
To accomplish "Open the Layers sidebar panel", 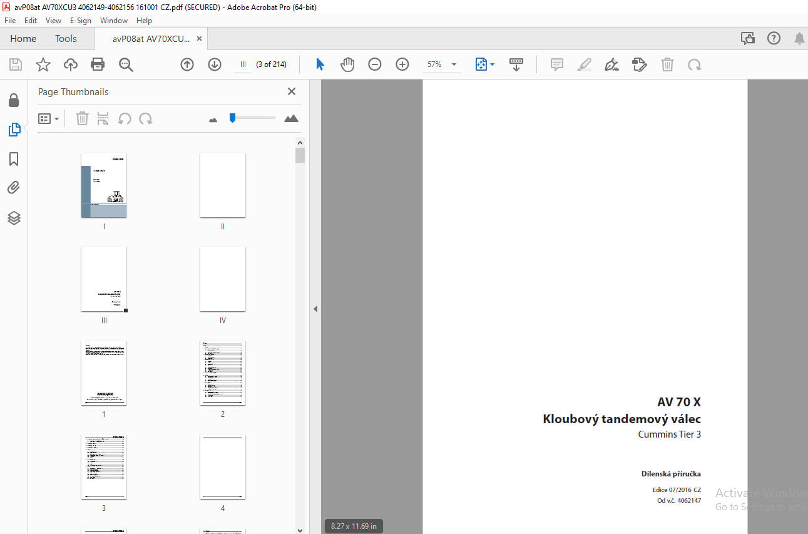I will [14, 217].
